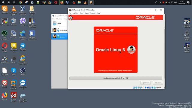Viewport: 192px width, 108px height.
Task: Switch to VLC on the taskbar
Action: 85,2
